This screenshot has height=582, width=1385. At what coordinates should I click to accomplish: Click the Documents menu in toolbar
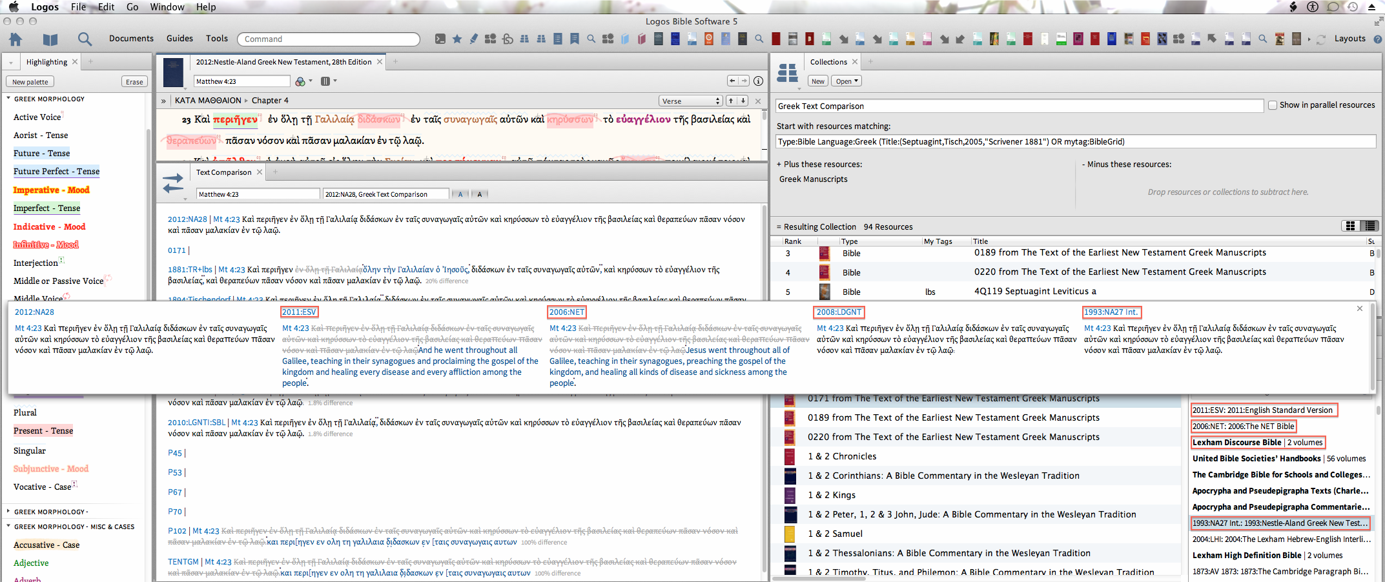click(x=131, y=39)
